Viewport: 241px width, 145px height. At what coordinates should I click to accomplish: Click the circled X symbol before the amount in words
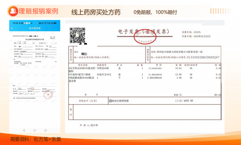[x=110, y=101]
